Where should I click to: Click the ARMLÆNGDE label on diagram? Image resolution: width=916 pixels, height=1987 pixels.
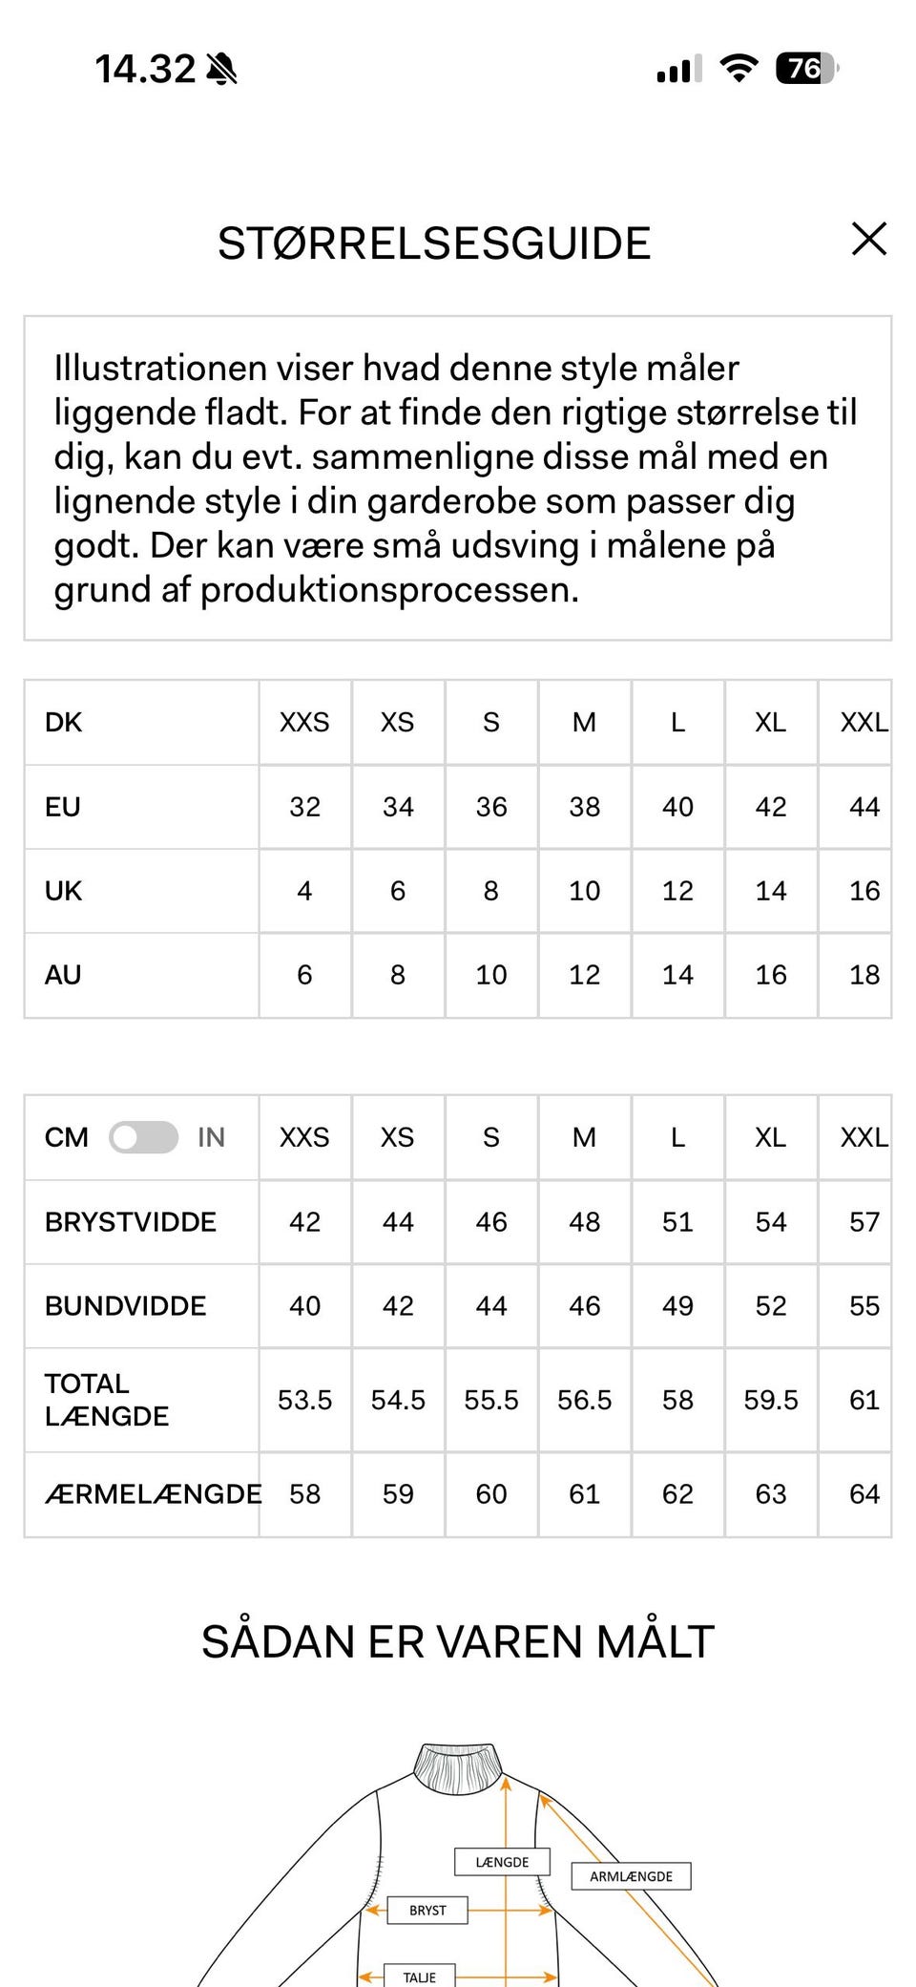click(x=631, y=1876)
